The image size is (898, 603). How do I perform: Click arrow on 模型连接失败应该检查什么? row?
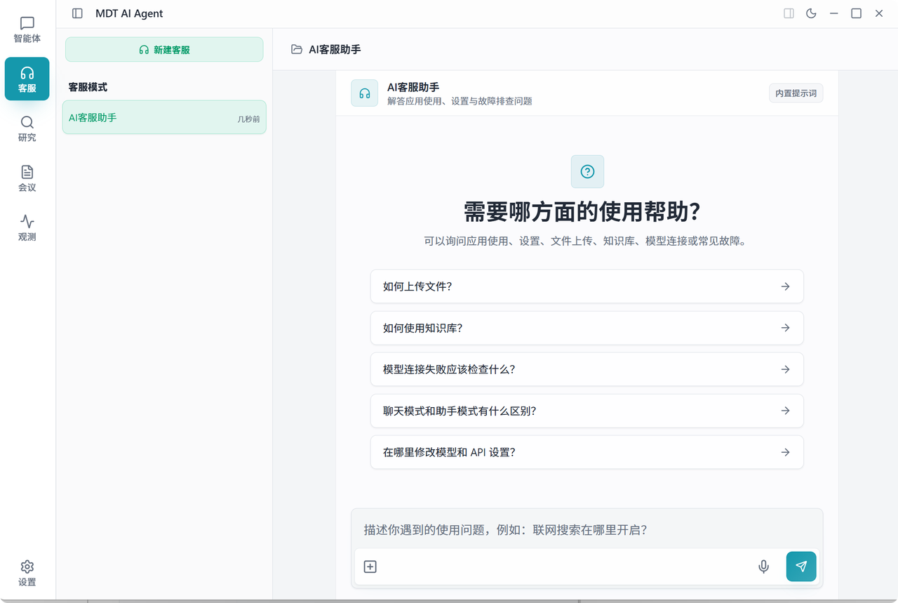786,369
